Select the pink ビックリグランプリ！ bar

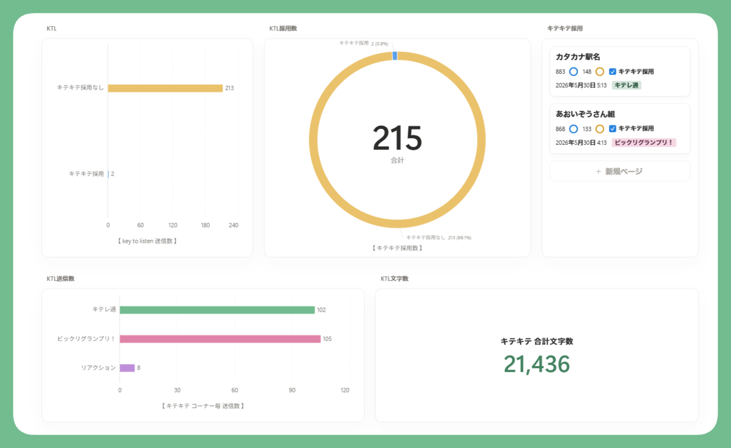click(220, 339)
